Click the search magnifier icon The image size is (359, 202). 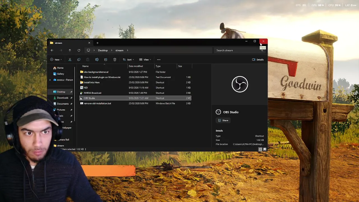[262, 50]
